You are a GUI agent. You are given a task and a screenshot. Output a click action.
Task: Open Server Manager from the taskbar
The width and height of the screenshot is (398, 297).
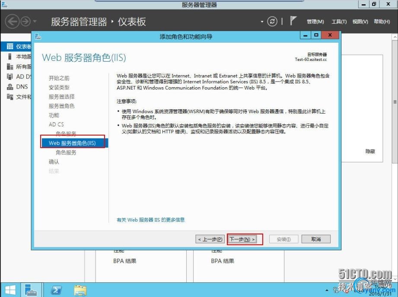click(x=31, y=290)
